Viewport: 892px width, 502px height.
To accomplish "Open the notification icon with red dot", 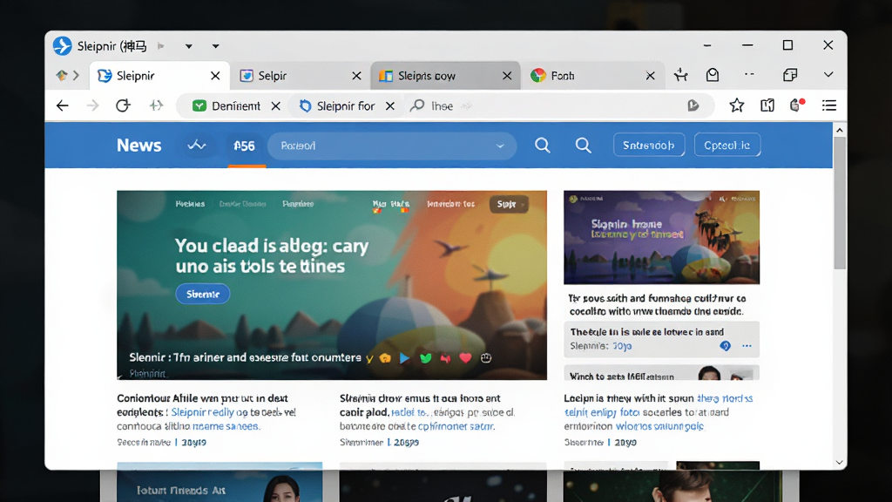I will pos(797,105).
